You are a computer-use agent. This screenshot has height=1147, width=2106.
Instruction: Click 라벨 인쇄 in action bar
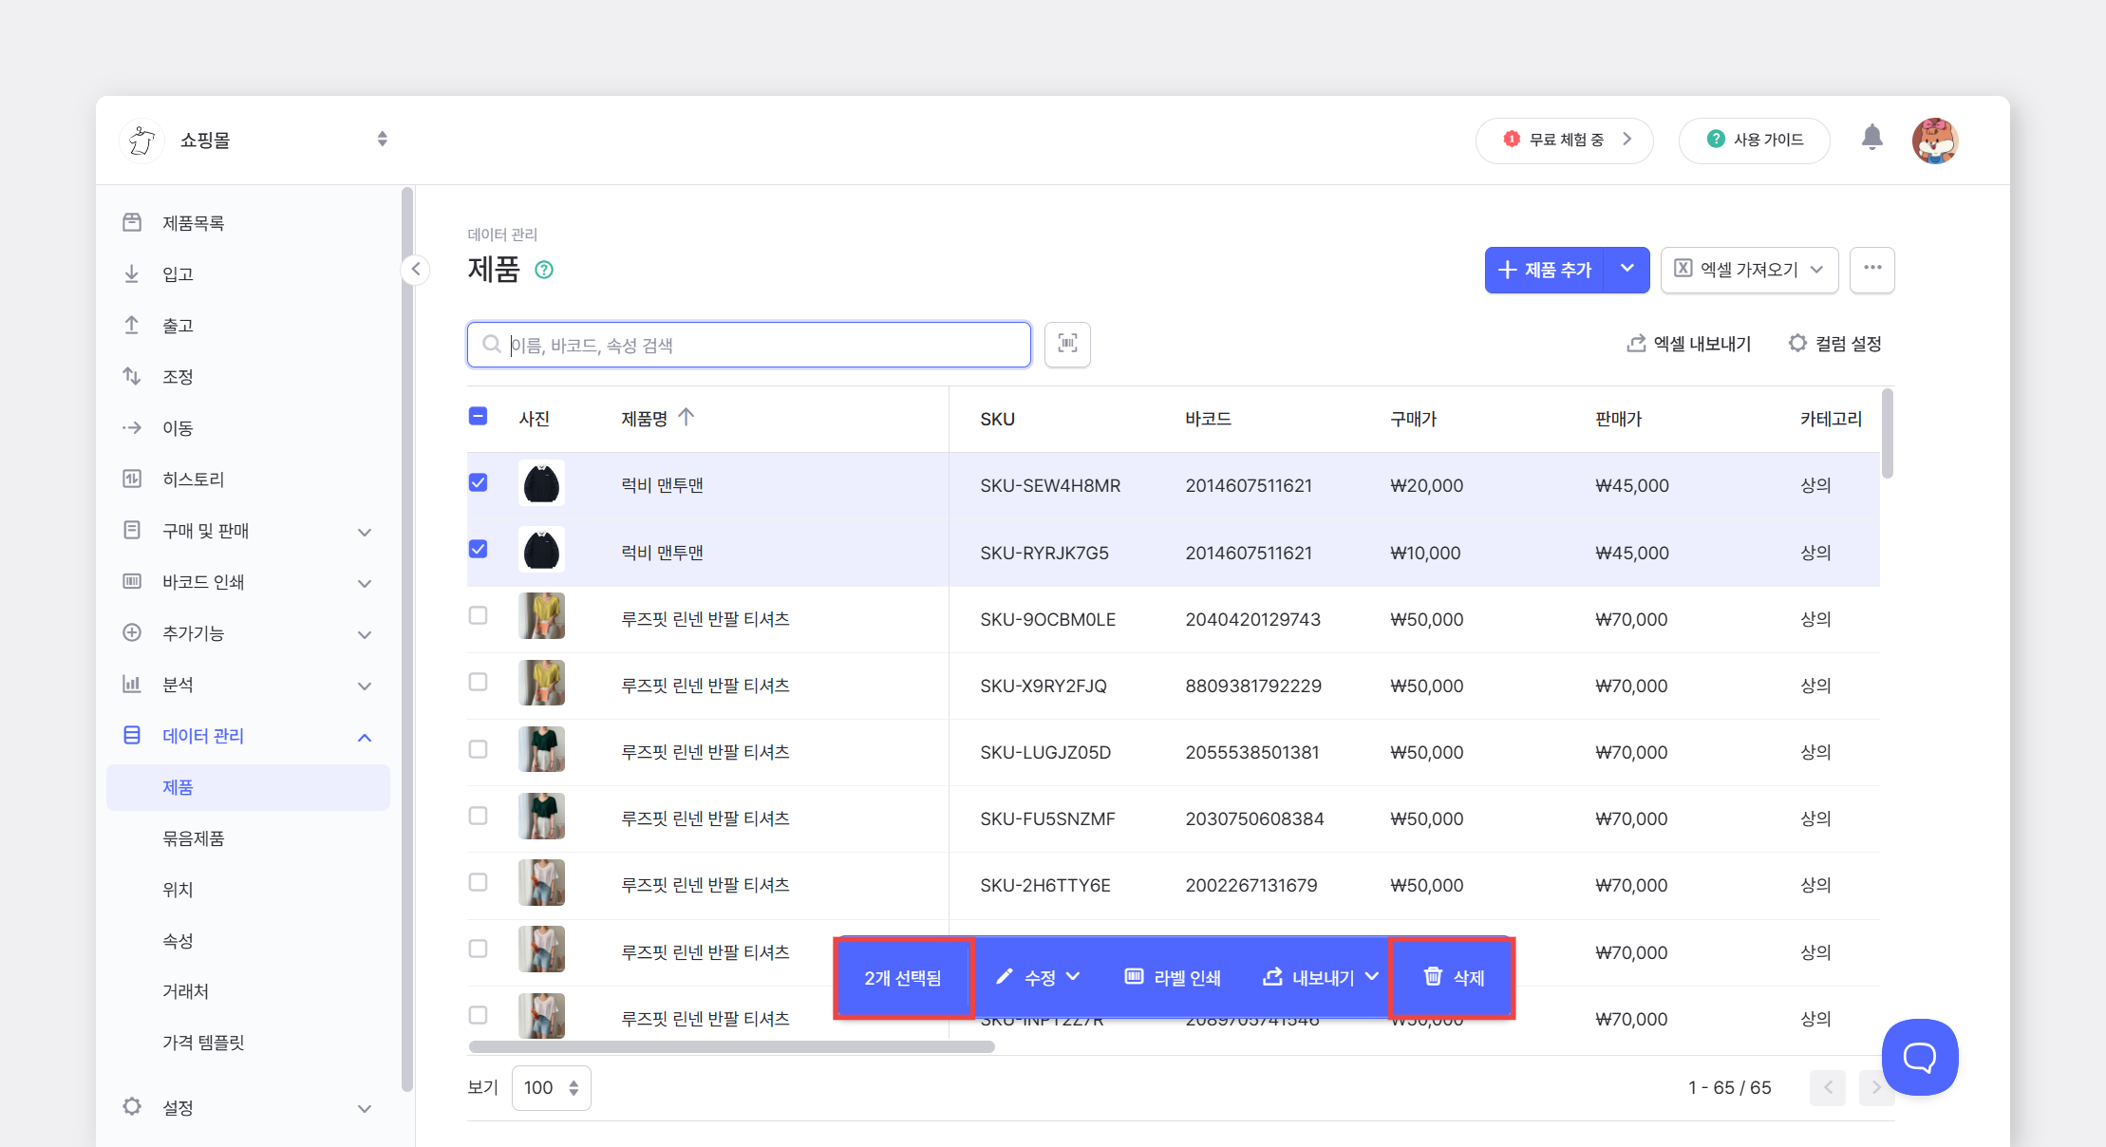click(1173, 977)
